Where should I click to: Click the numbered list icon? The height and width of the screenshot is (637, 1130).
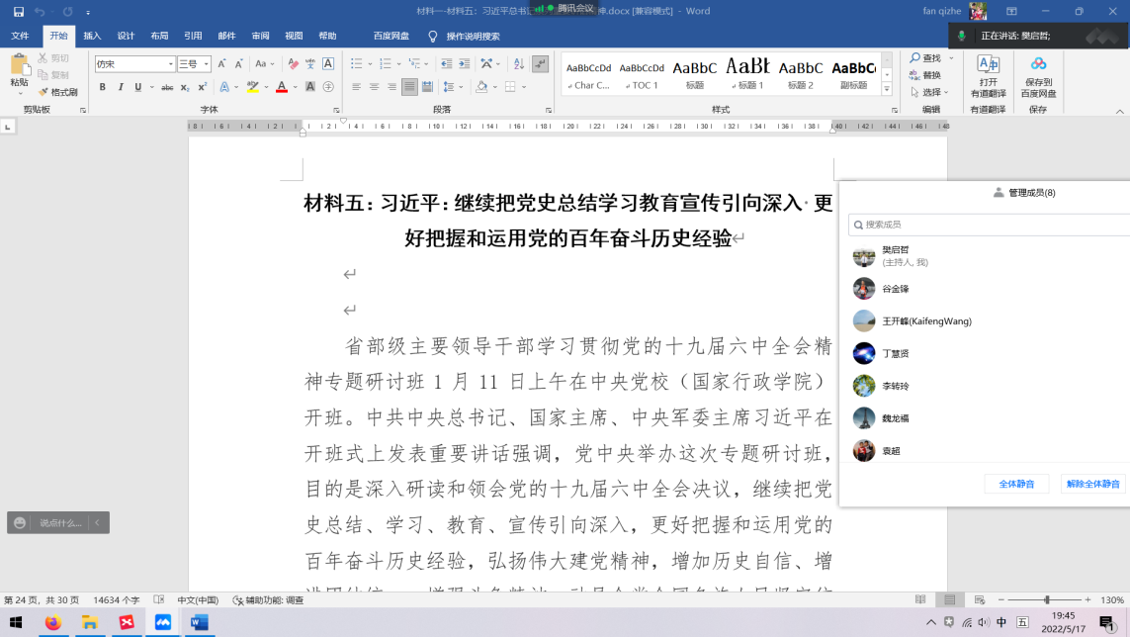pyautogui.click(x=386, y=64)
